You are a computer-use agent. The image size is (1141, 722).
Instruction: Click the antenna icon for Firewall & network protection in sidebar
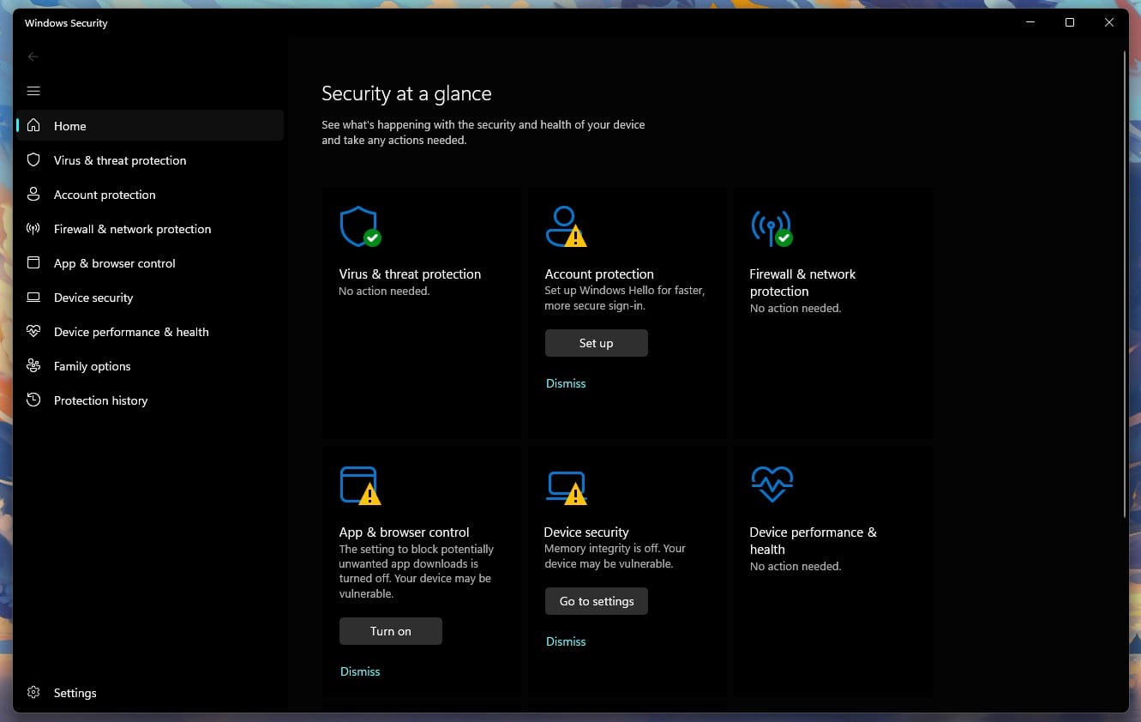[33, 228]
